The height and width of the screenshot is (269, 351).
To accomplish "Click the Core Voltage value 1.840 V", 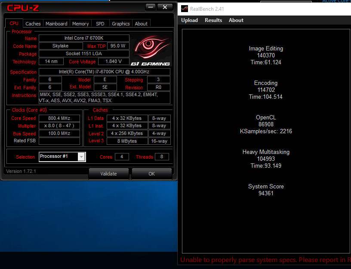I will [114, 62].
